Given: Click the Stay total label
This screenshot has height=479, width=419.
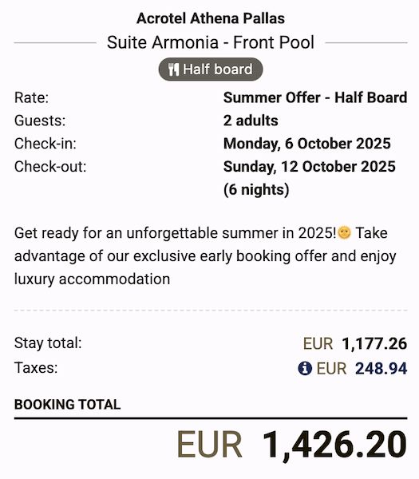Looking at the screenshot, I should pyautogui.click(x=48, y=342).
